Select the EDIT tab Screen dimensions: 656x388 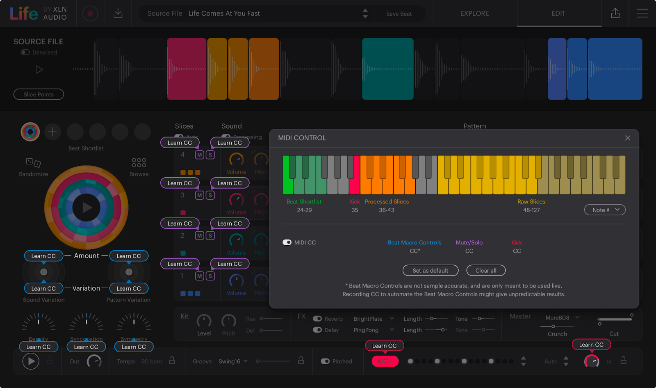pyautogui.click(x=558, y=13)
